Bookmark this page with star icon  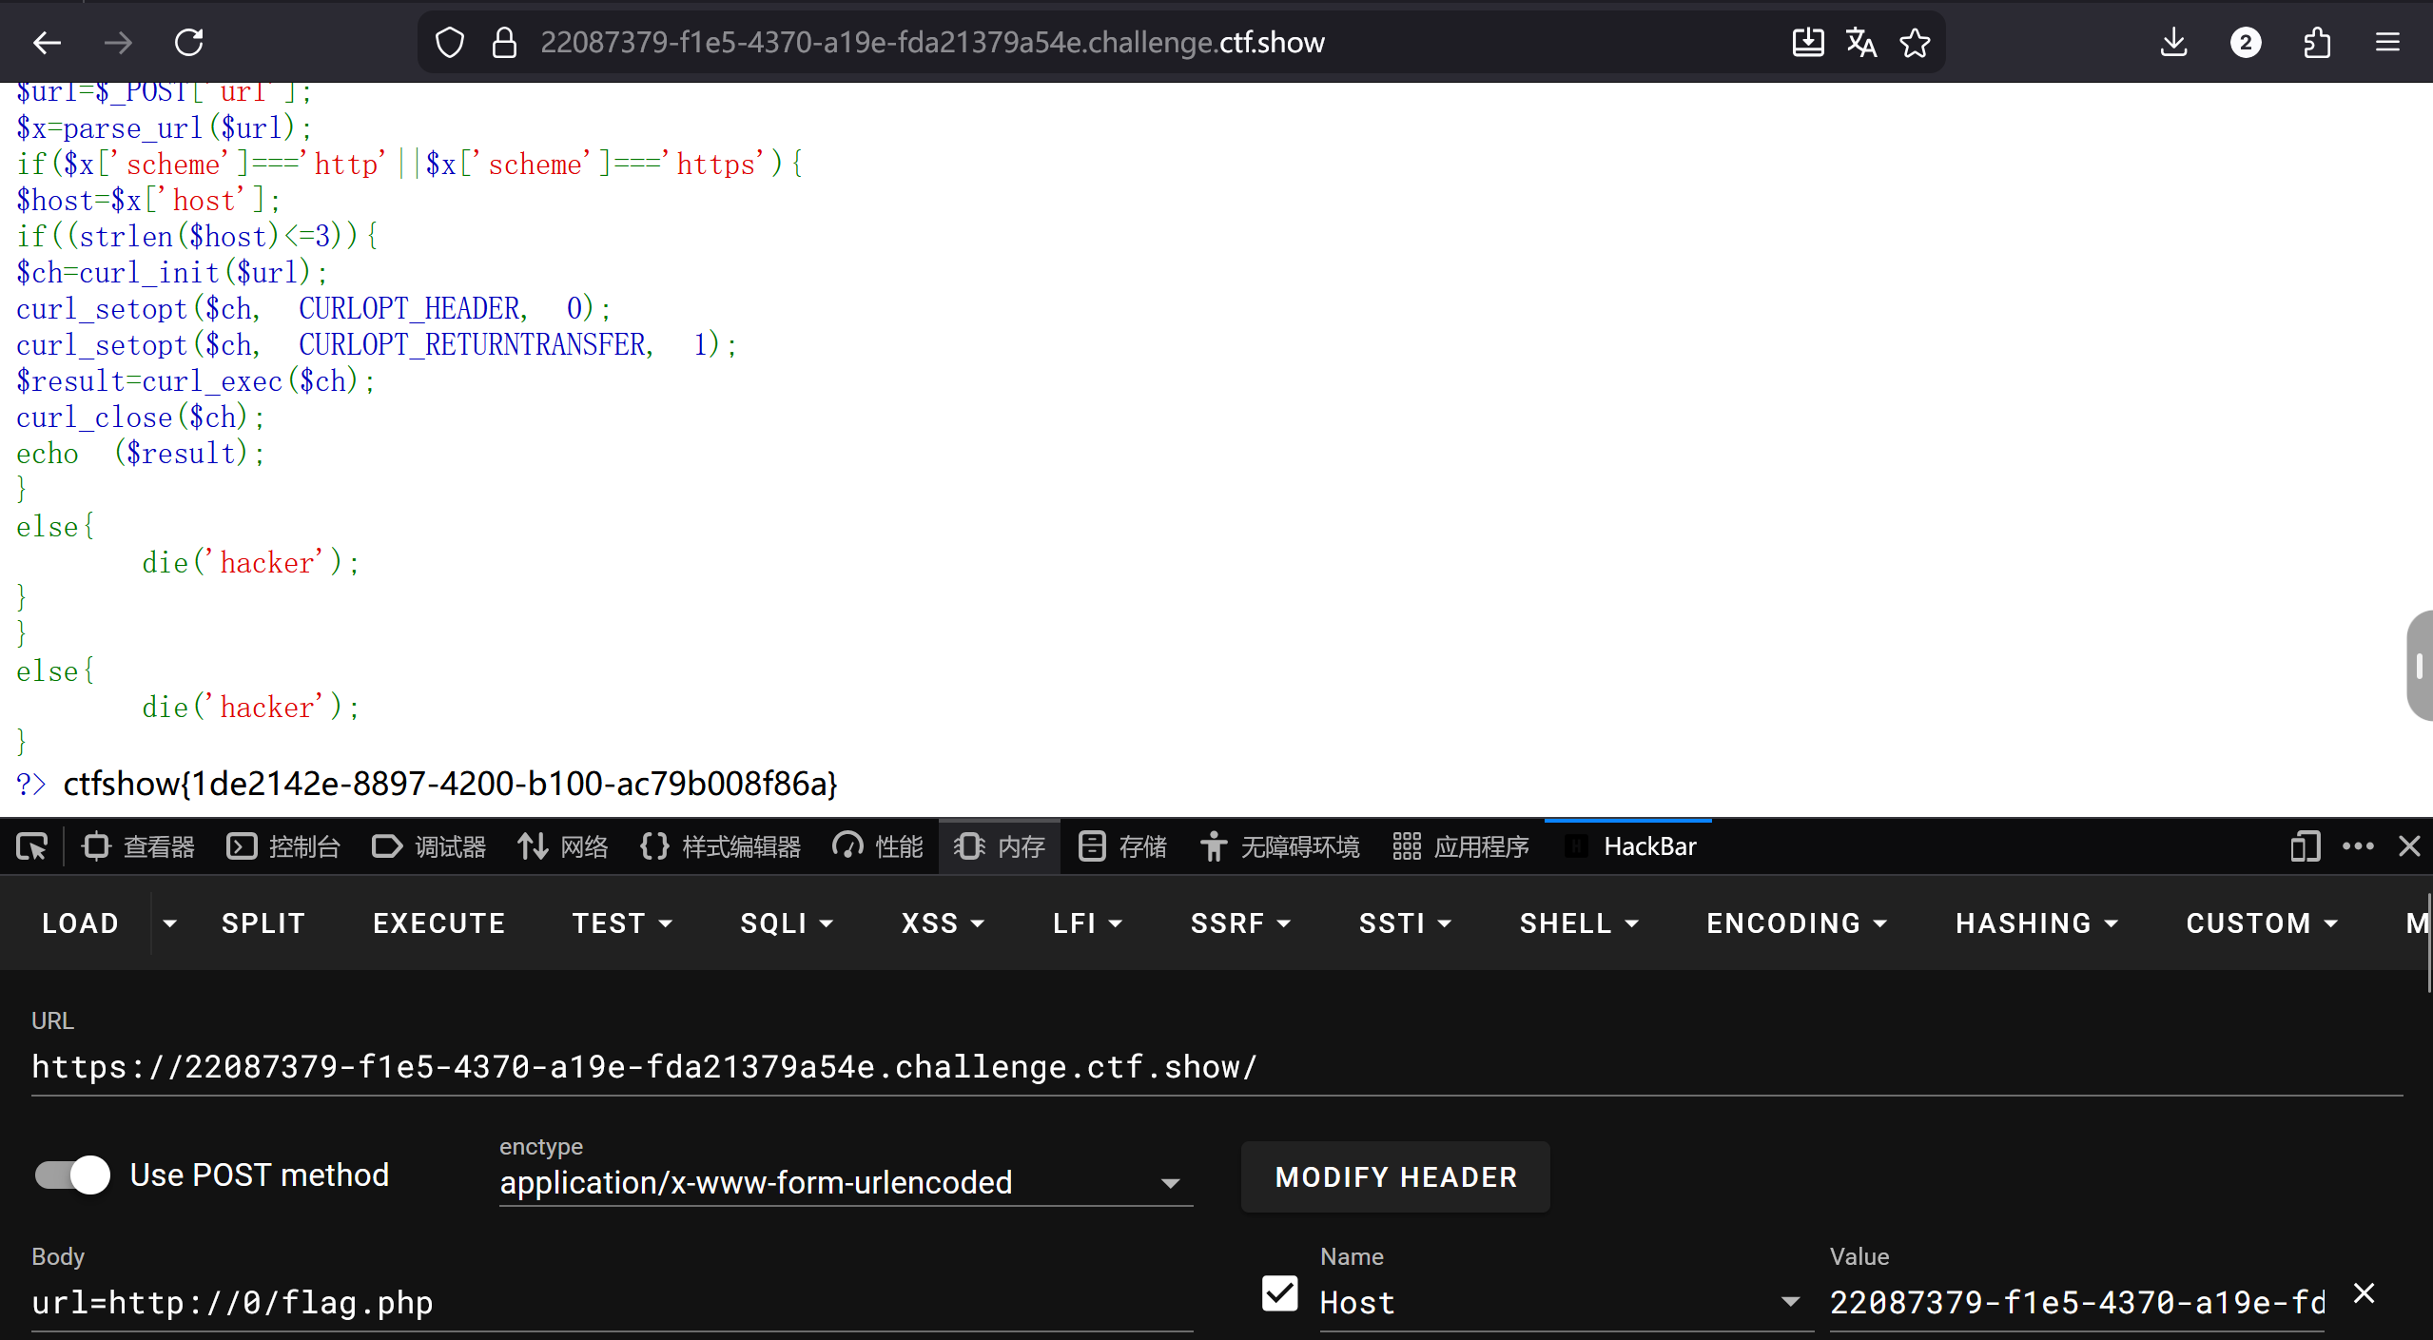(x=1915, y=43)
